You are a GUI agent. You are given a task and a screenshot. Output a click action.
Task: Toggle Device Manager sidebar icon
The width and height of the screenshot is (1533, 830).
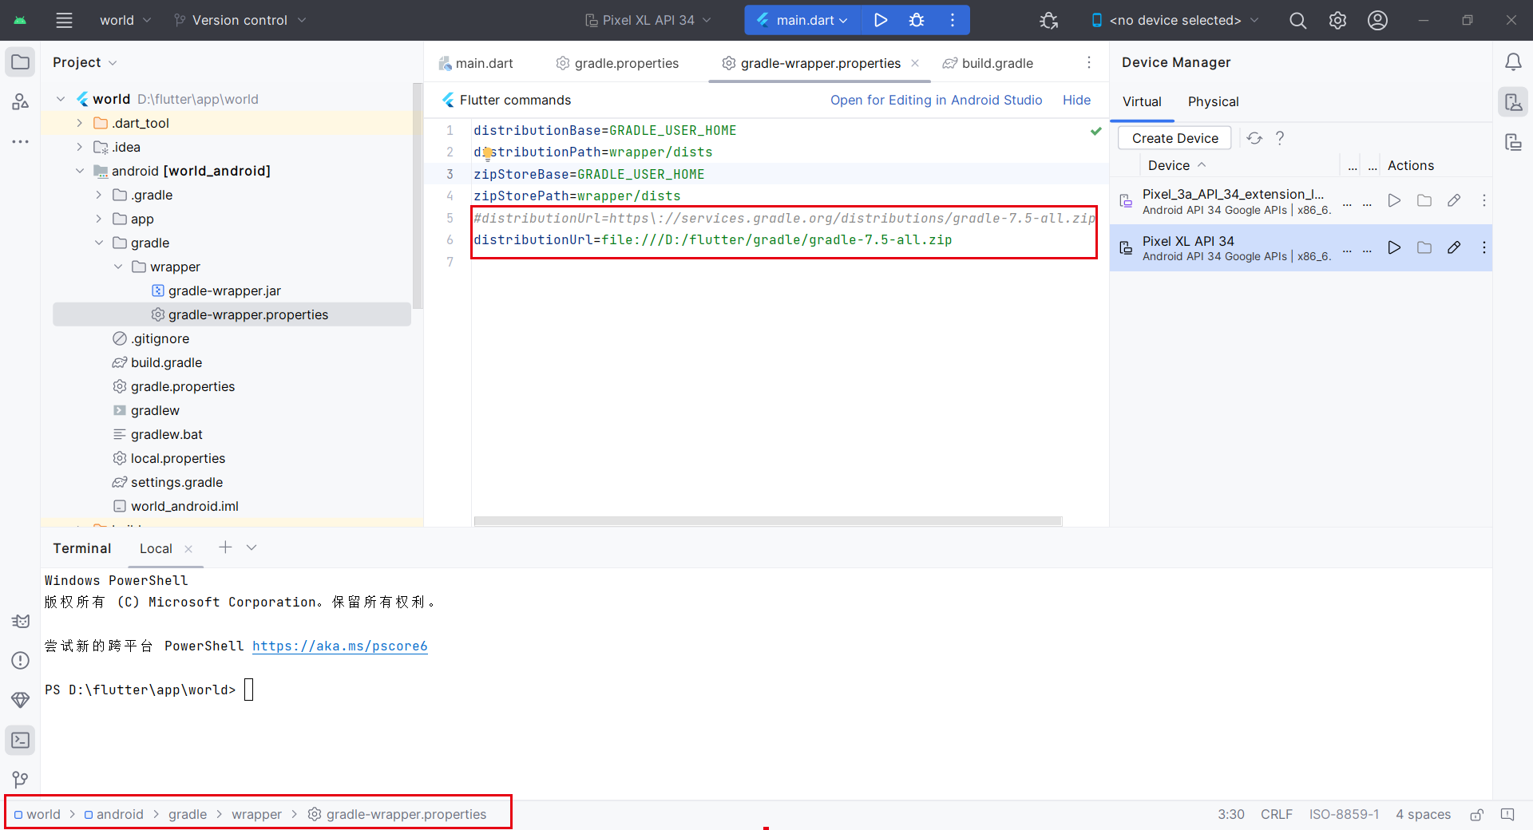1513,101
